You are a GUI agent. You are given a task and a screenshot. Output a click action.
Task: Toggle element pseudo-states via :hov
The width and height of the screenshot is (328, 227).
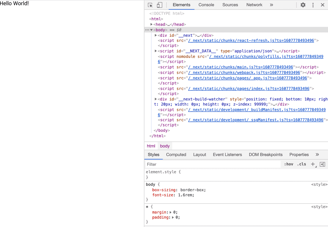click(289, 164)
